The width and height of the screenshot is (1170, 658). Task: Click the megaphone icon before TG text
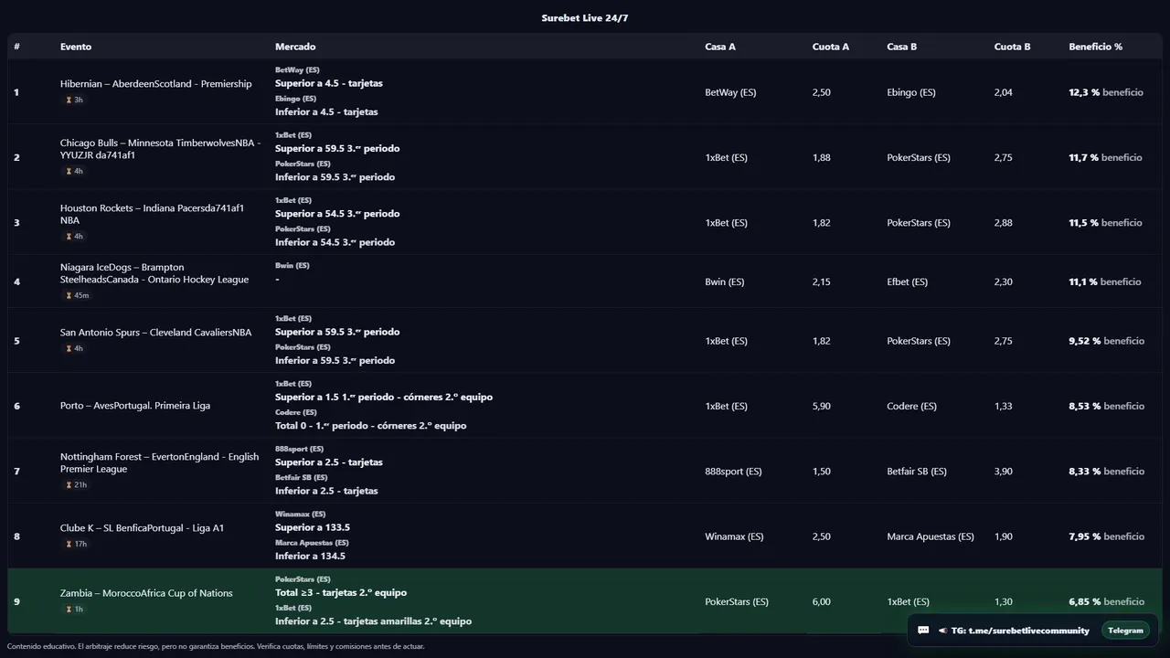(942, 631)
